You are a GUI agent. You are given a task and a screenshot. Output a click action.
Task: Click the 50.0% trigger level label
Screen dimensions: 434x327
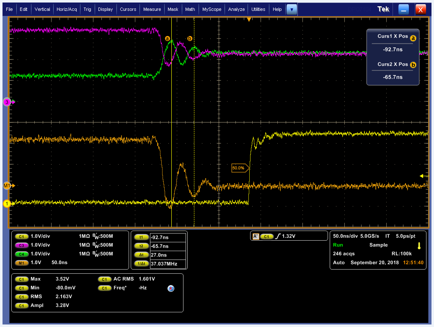240,168
